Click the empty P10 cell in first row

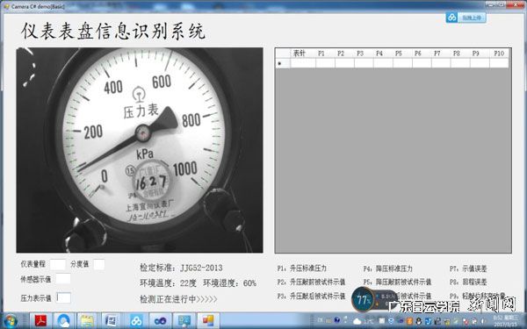[499, 63]
